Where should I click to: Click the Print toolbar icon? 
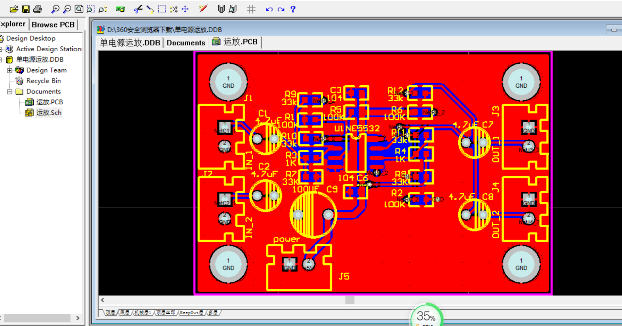38,9
